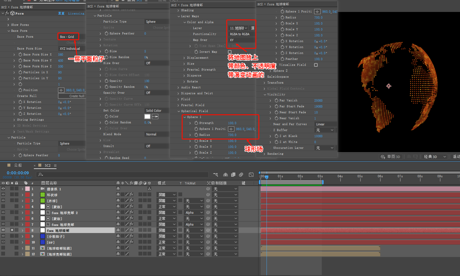The height and width of the screenshot is (276, 460).
Task: Open Layer dropdown showing 11.地球
Action: (x=238, y=28)
